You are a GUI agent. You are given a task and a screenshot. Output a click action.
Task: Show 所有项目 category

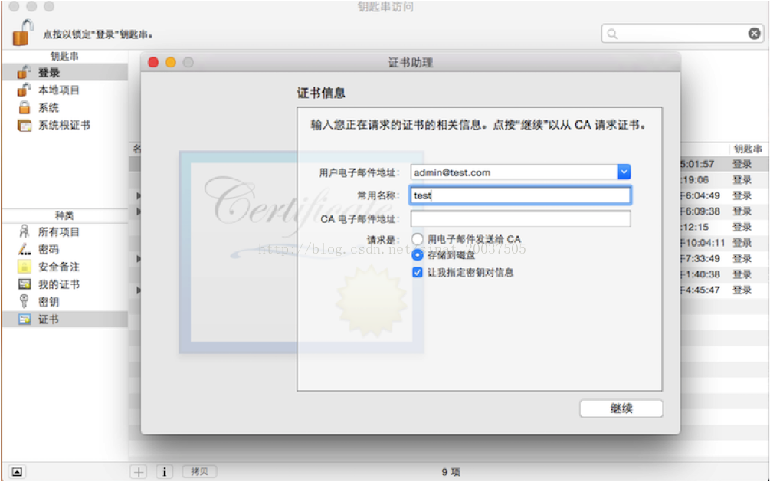pyautogui.click(x=65, y=231)
